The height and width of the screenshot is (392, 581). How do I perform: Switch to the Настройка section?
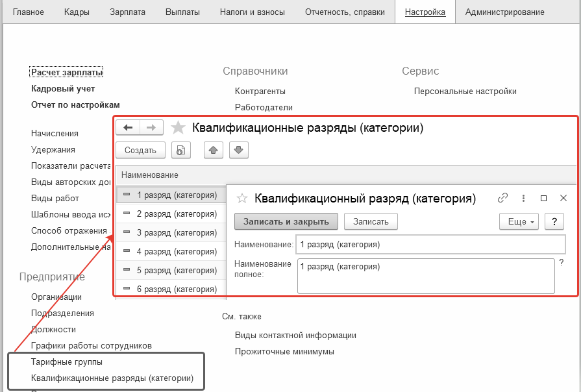(425, 12)
